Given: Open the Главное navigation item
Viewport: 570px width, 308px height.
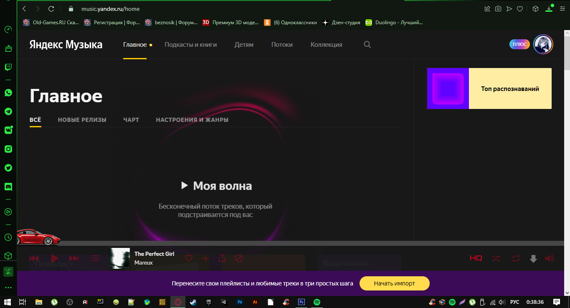Looking at the screenshot, I should pyautogui.click(x=135, y=45).
